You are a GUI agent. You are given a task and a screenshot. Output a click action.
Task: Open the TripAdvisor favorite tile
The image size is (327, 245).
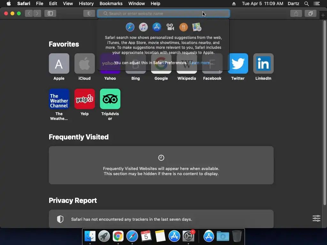pos(110,99)
